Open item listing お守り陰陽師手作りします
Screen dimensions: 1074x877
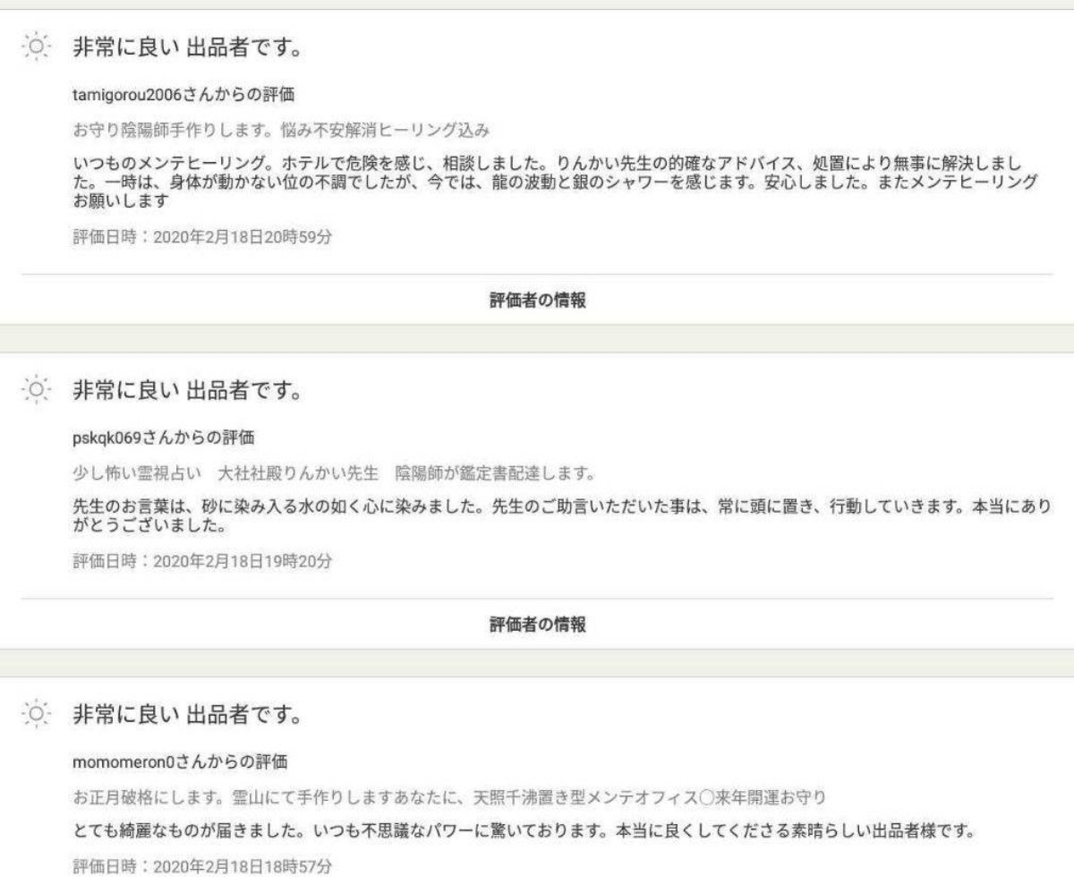pos(280,130)
